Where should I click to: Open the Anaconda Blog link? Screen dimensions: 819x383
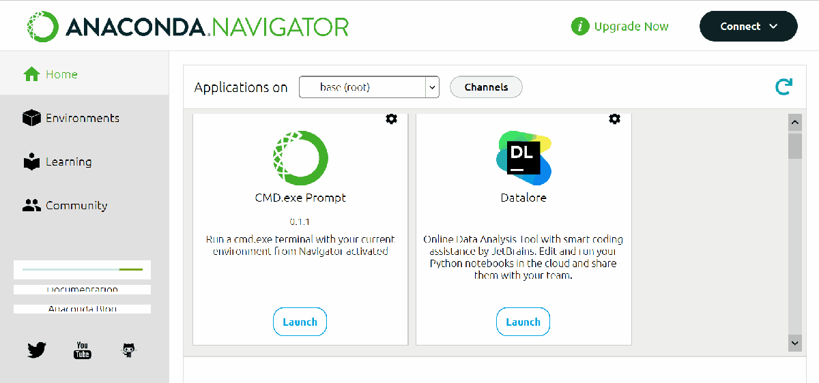[x=82, y=309]
